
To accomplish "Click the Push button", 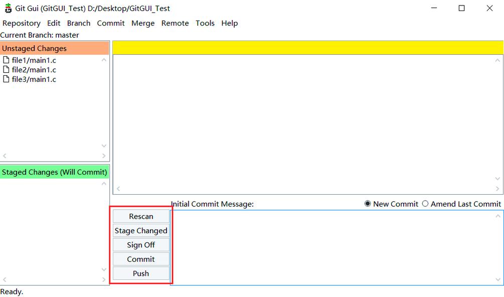I will tap(141, 273).
